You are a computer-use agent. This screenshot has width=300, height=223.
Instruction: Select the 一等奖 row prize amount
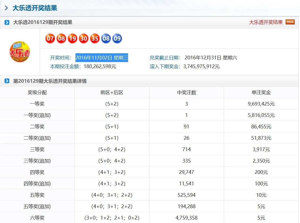tap(261, 104)
